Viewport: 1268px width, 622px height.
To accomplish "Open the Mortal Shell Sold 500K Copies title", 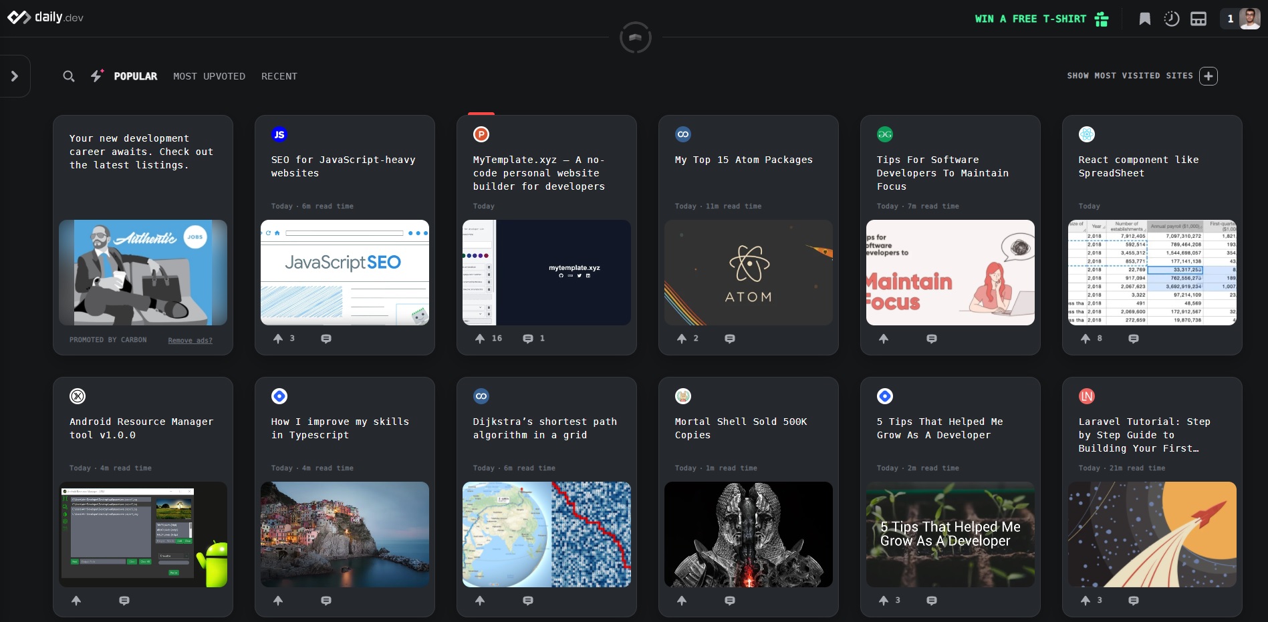I will (x=741, y=428).
